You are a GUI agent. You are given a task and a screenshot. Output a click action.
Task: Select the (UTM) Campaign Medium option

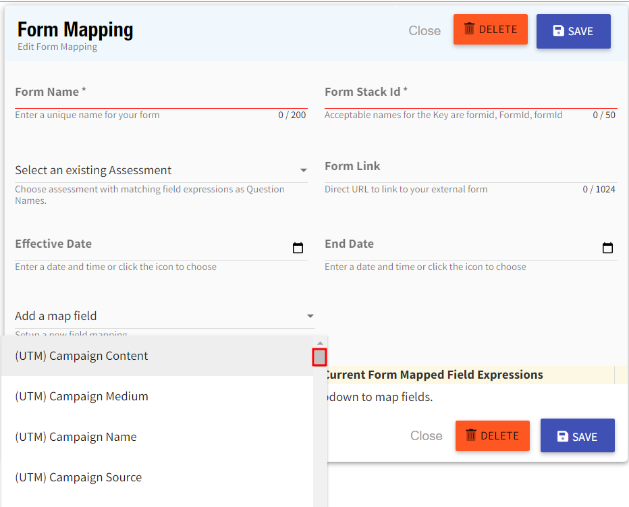click(x=81, y=396)
